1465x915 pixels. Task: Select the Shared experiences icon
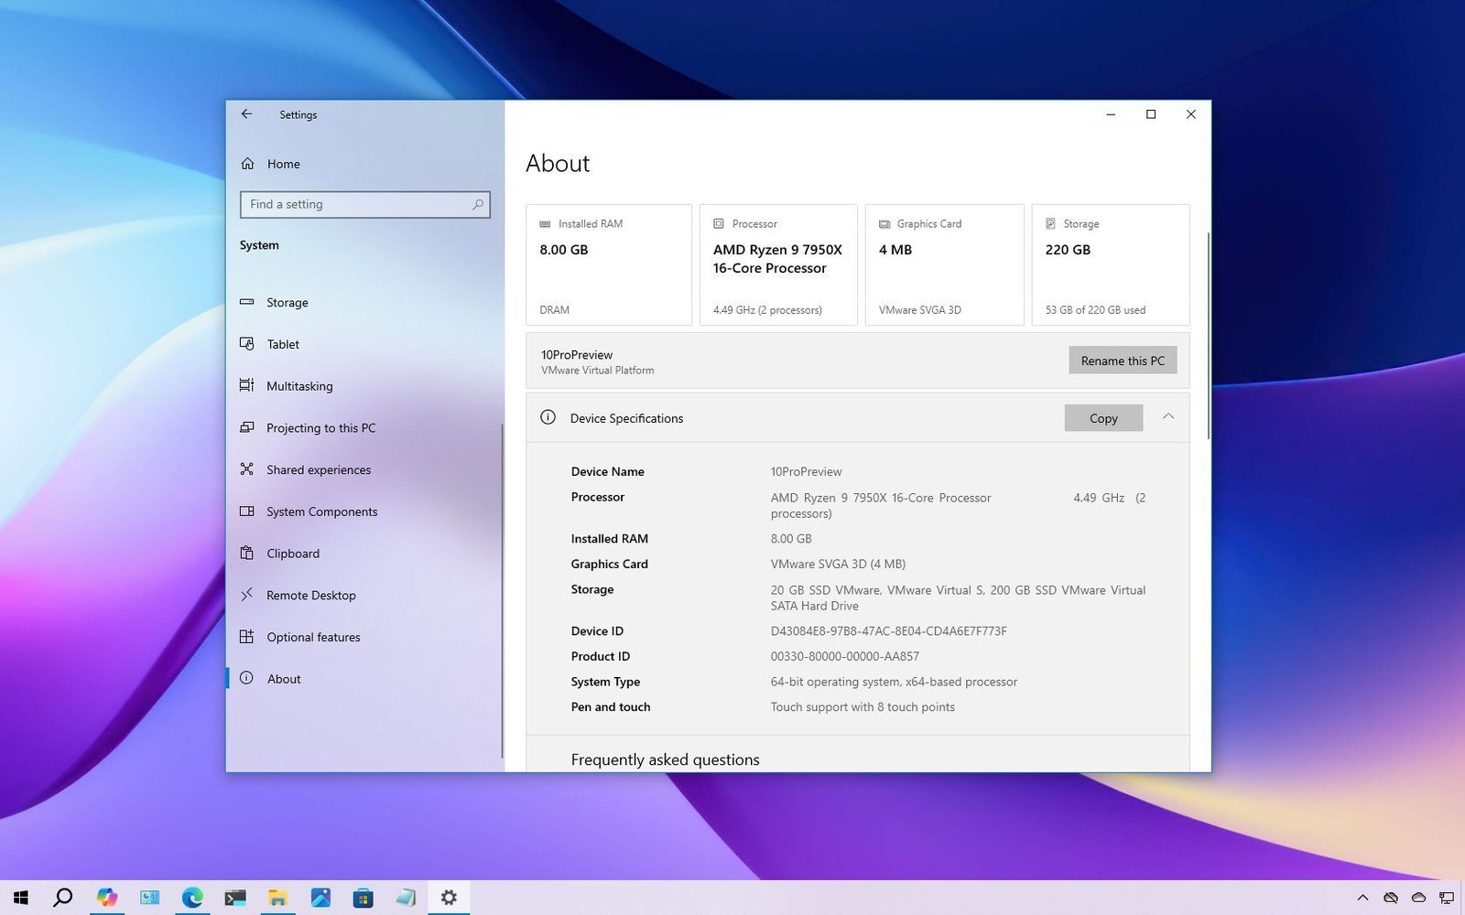tap(247, 469)
